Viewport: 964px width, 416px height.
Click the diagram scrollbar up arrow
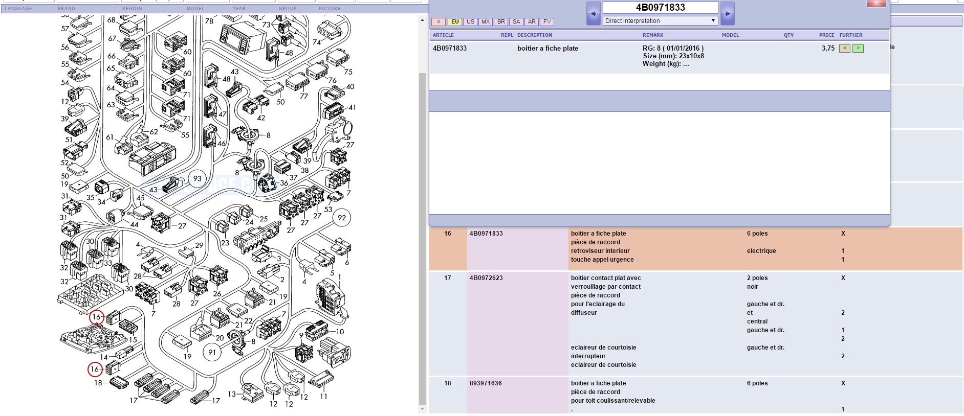[x=422, y=20]
